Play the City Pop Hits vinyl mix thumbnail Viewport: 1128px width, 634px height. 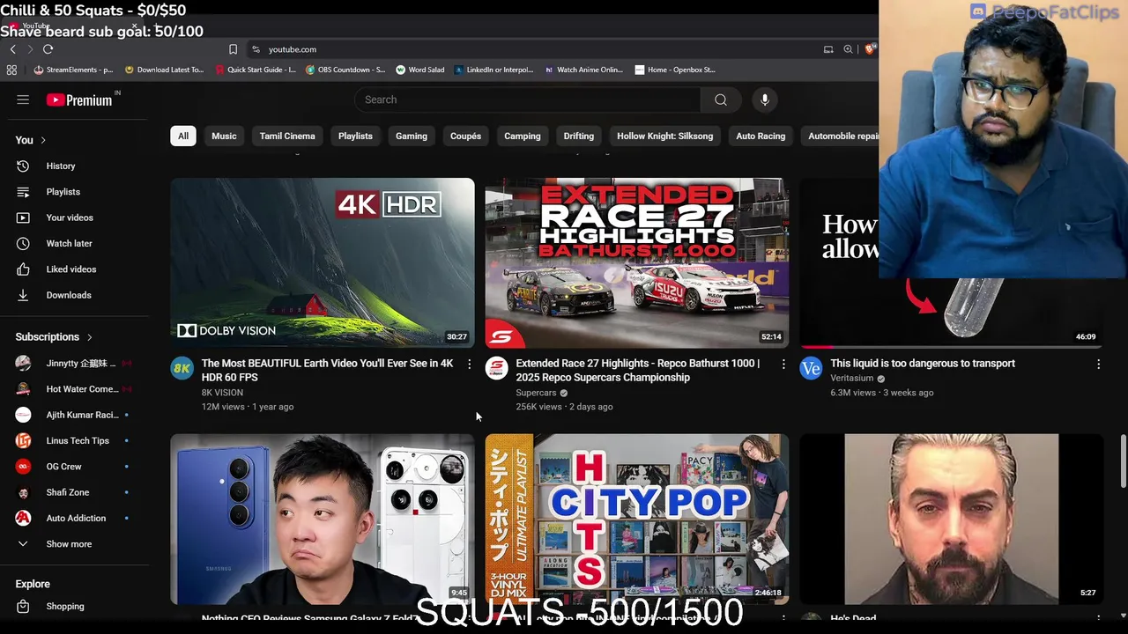[637, 519]
